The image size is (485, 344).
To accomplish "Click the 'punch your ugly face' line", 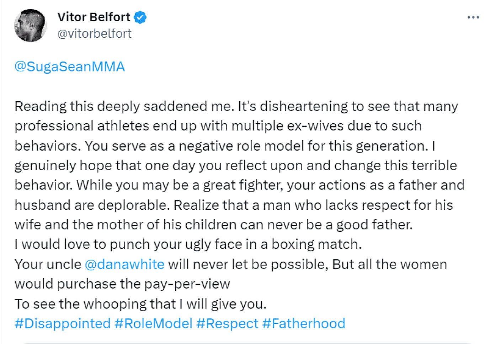I will (188, 244).
